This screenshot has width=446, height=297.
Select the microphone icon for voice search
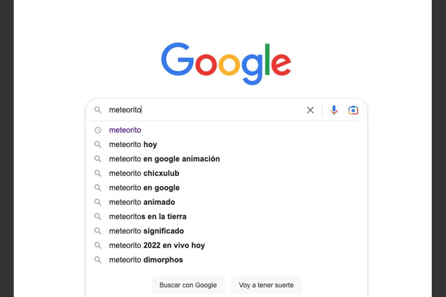coord(334,109)
